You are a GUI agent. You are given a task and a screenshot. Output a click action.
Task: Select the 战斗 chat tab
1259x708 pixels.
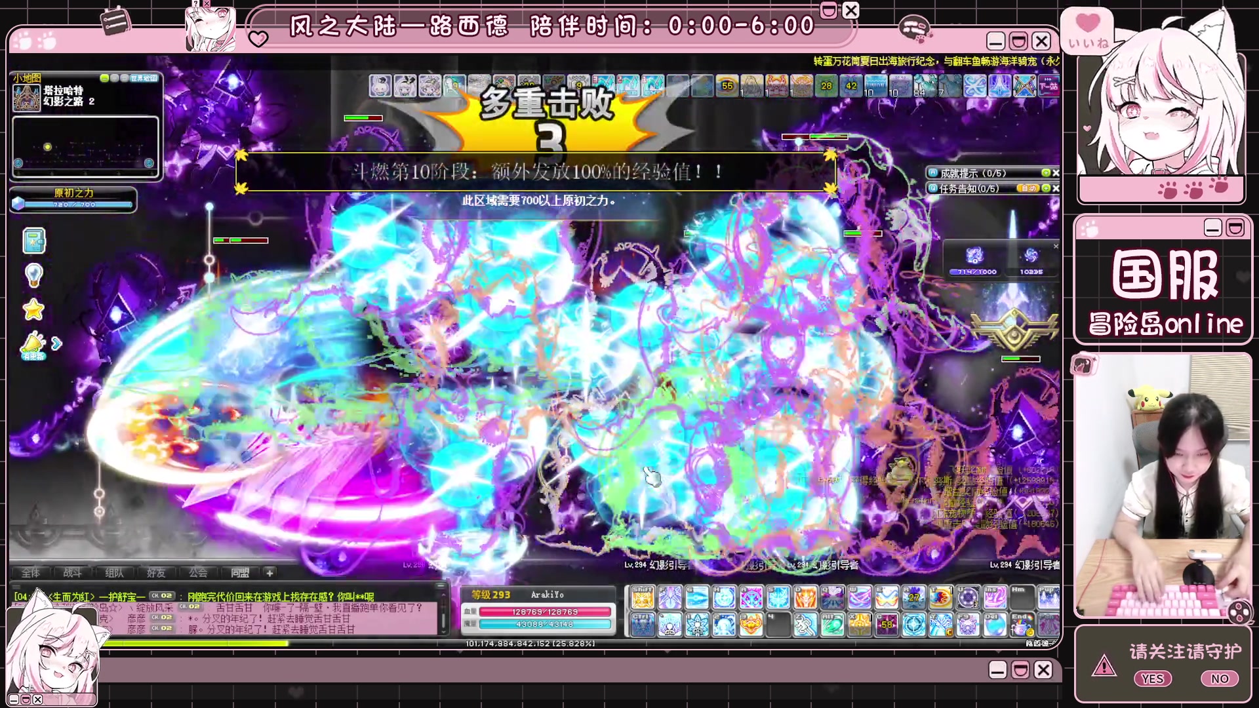click(x=72, y=573)
